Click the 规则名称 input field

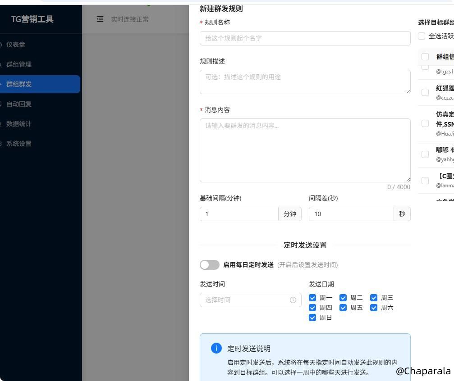[305, 38]
